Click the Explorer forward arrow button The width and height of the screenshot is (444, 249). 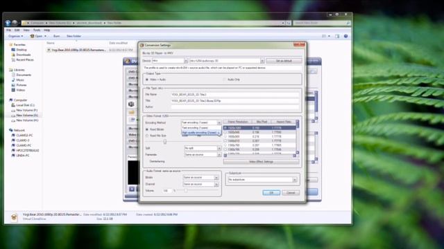point(15,23)
